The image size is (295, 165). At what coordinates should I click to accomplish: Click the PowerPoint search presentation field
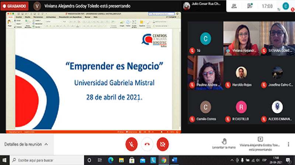(x=162, y=14)
